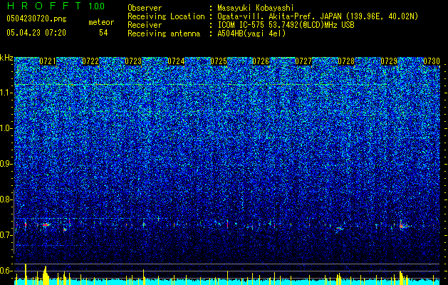
Task: Click the 0.9 frequency axis label
Action: 6,164
